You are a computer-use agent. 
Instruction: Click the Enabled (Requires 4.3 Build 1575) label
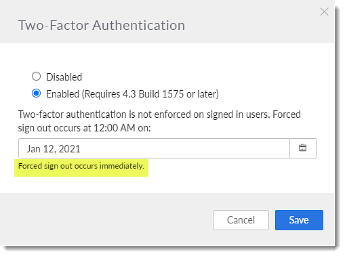tap(132, 94)
